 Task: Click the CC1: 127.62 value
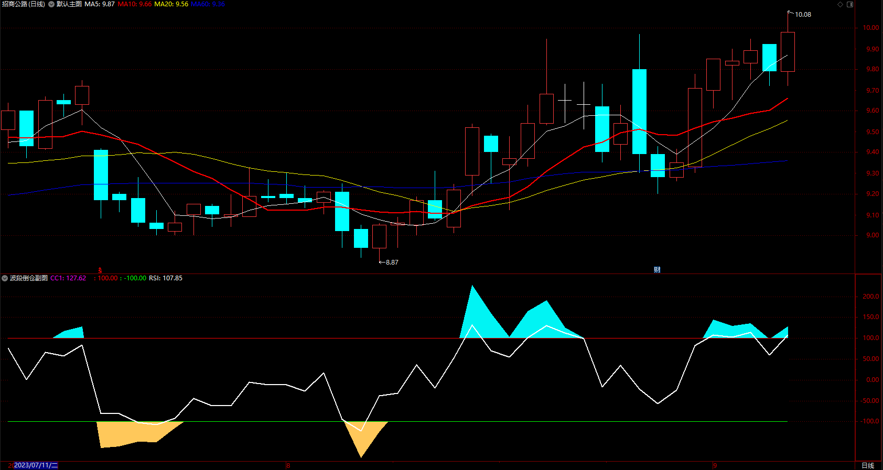coord(68,278)
